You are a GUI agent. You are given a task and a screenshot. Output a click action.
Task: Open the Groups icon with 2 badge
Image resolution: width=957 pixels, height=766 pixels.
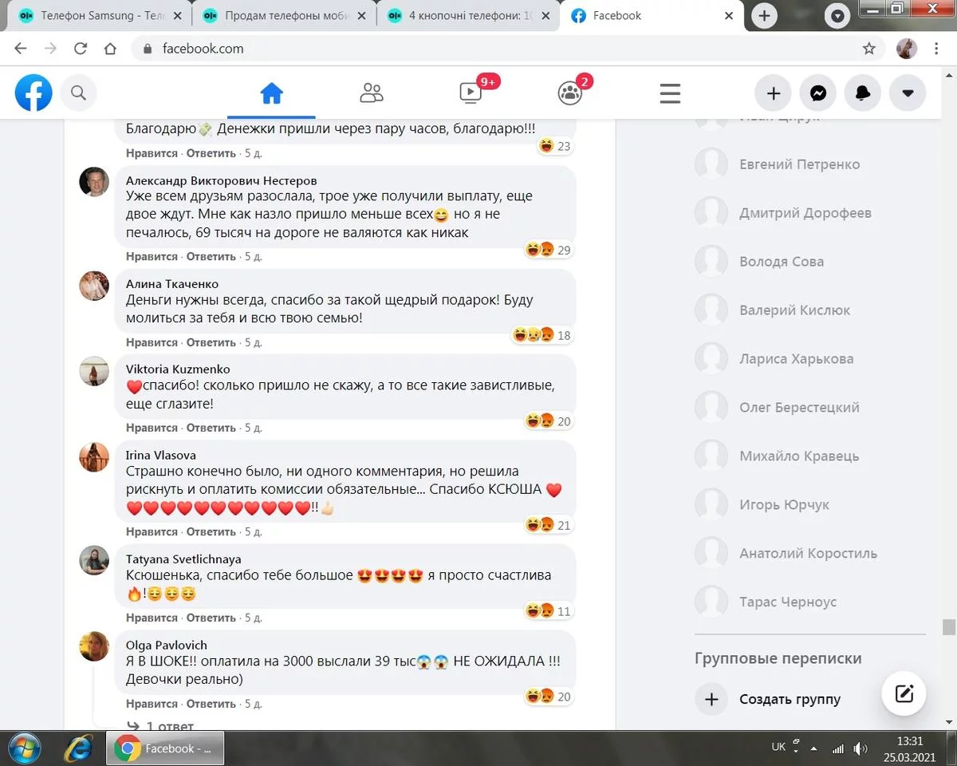coord(570,93)
